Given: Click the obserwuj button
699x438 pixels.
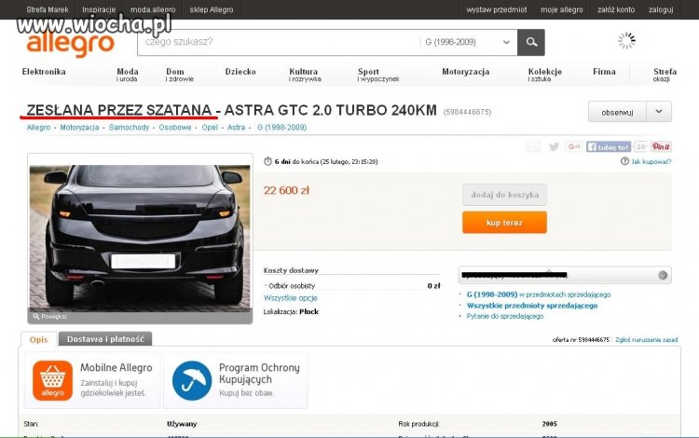Looking at the screenshot, I should coord(617,112).
